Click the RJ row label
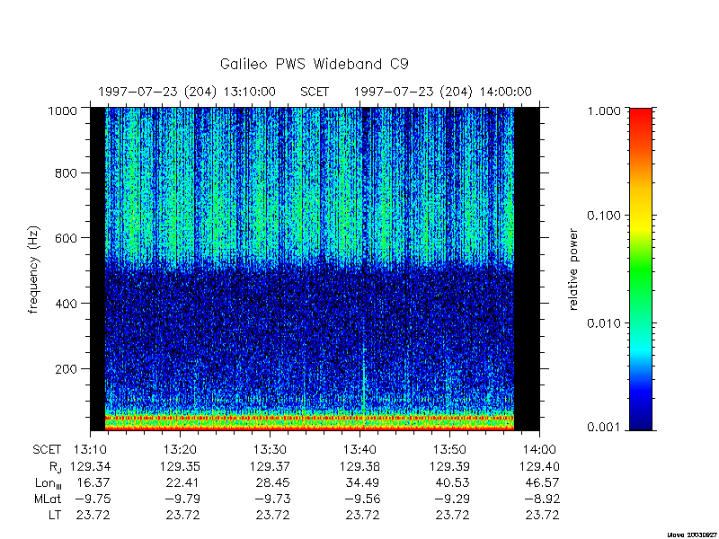The image size is (719, 539). point(55,467)
